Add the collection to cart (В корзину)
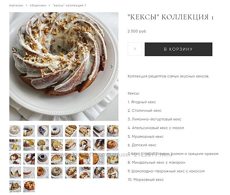230x195 pixels. tap(178, 49)
